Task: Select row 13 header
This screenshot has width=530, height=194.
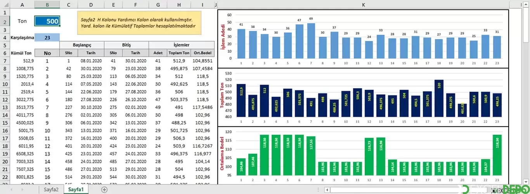Action: tap(5, 107)
